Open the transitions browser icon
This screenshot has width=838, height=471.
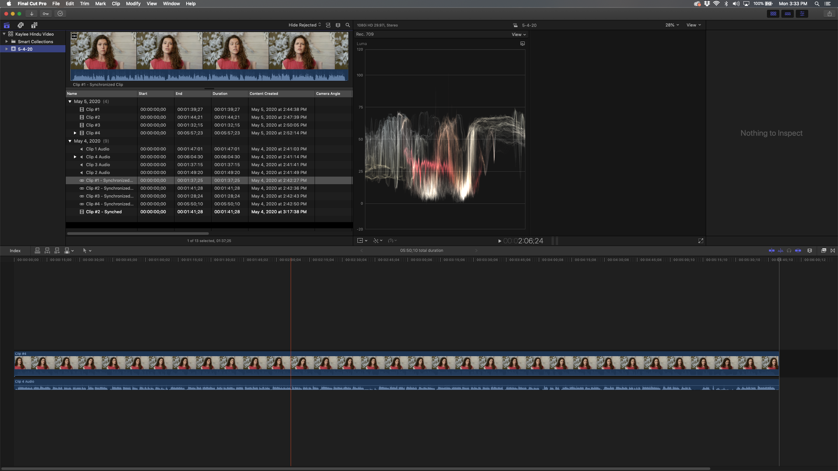[833, 251]
